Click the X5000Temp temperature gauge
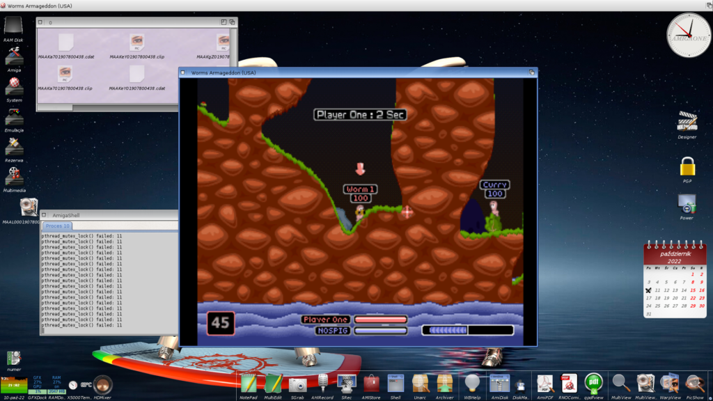 pyautogui.click(x=73, y=384)
